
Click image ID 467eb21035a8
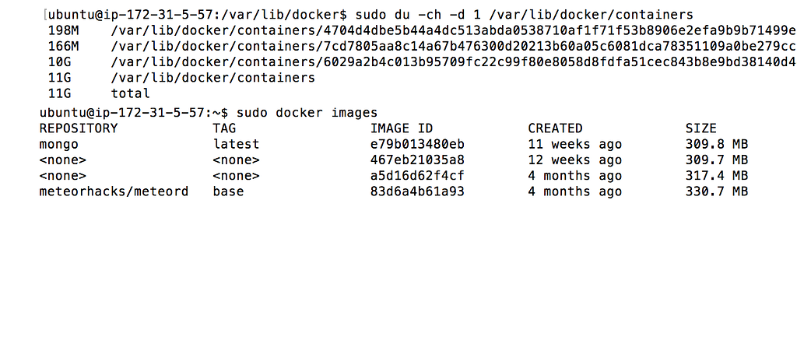coord(417,160)
